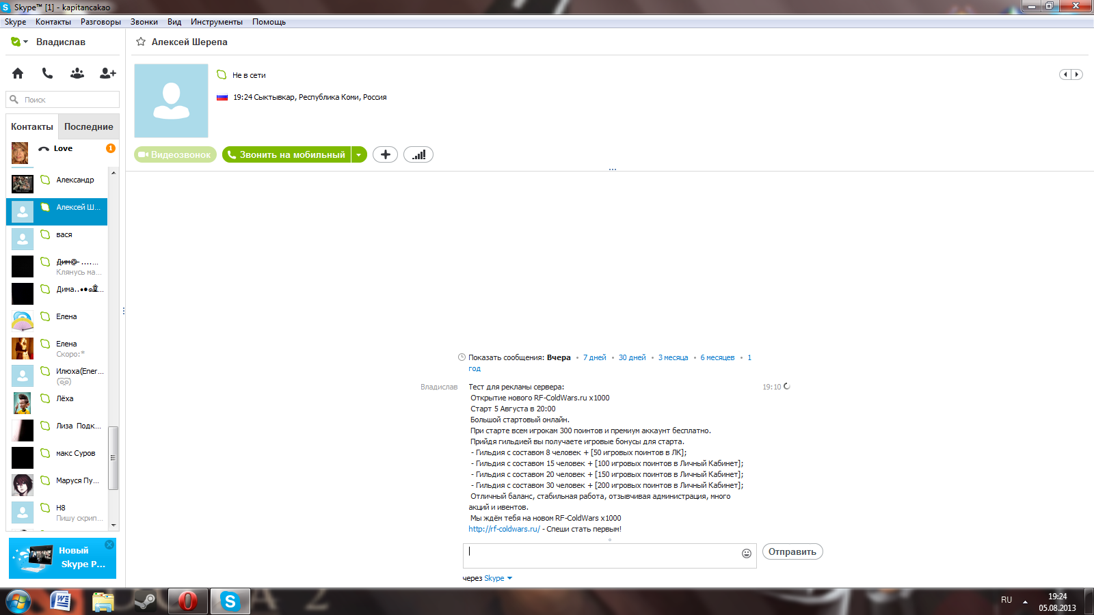Open the Skype menu
1094x615 pixels.
(x=15, y=22)
